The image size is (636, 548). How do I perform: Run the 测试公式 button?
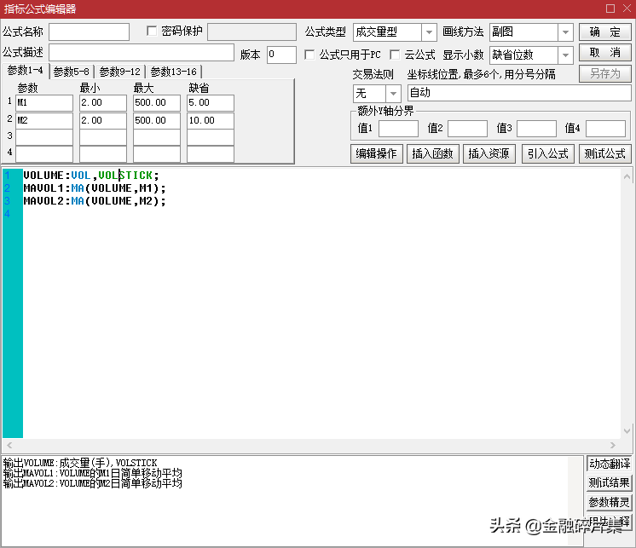click(604, 153)
